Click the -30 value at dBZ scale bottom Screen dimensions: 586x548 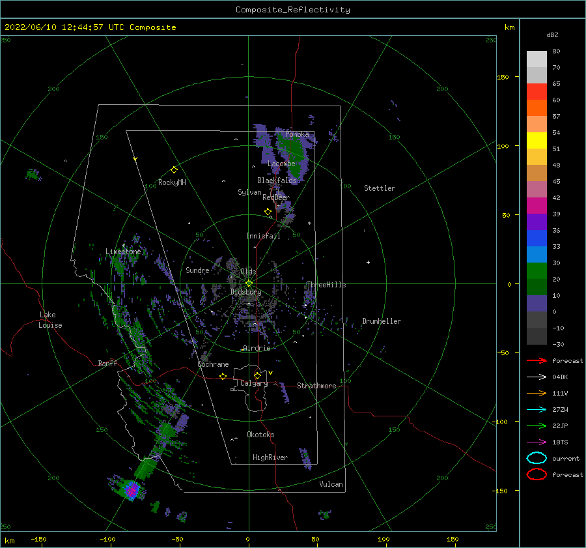[x=558, y=344]
